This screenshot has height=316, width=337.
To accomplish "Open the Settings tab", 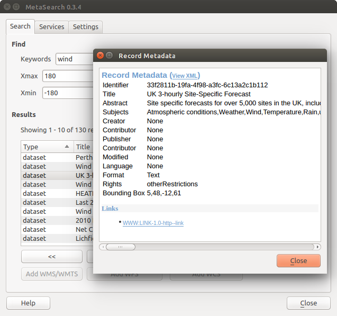I will coord(85,26).
